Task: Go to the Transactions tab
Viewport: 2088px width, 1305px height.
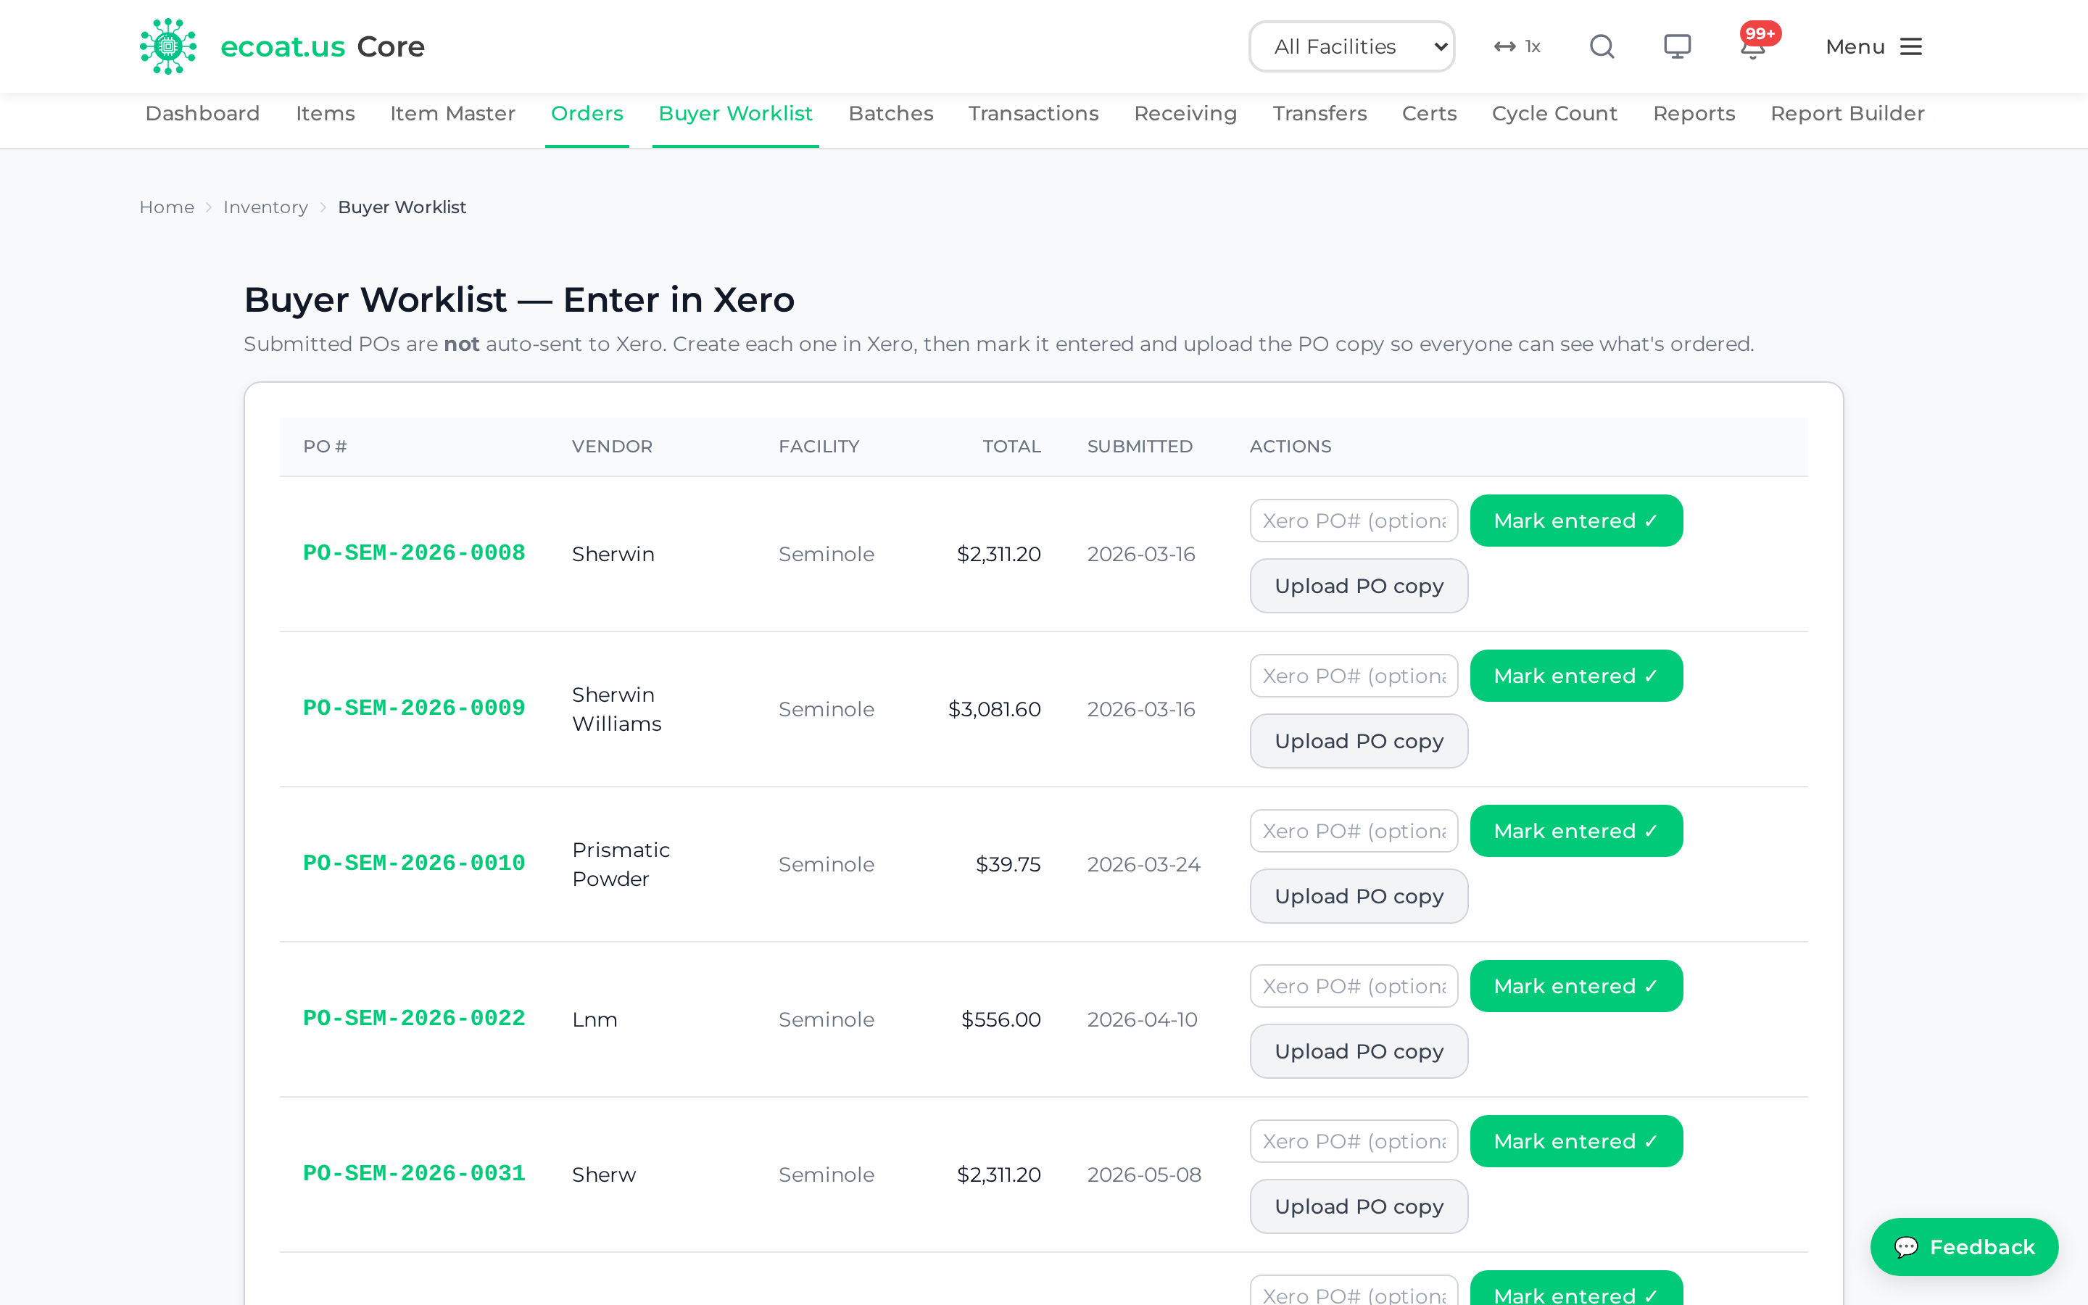Action: coord(1033,114)
